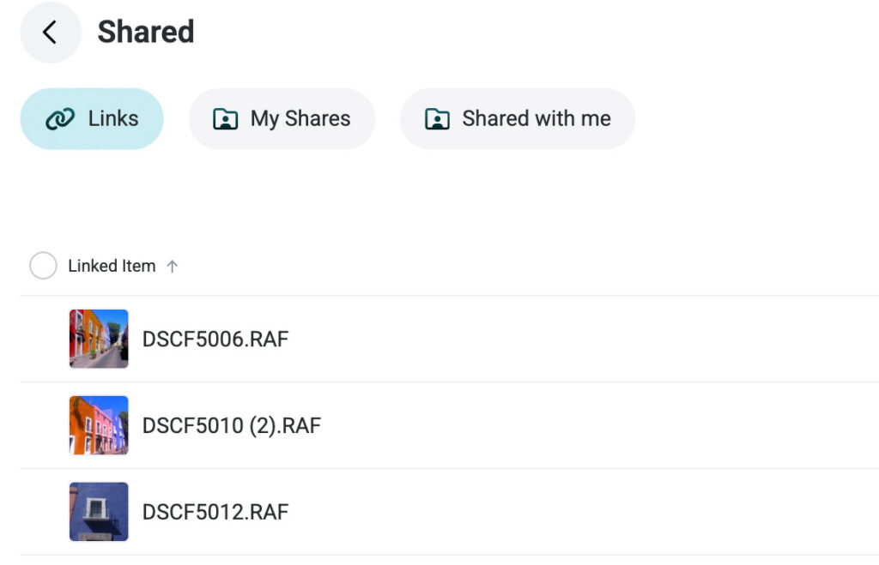Screen dimensions: 879x565
Task: Click Linked Item header to change sorting
Action: point(112,266)
